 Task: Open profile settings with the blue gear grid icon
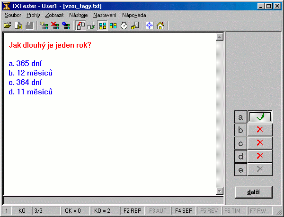pyautogui.click(x=66, y=25)
